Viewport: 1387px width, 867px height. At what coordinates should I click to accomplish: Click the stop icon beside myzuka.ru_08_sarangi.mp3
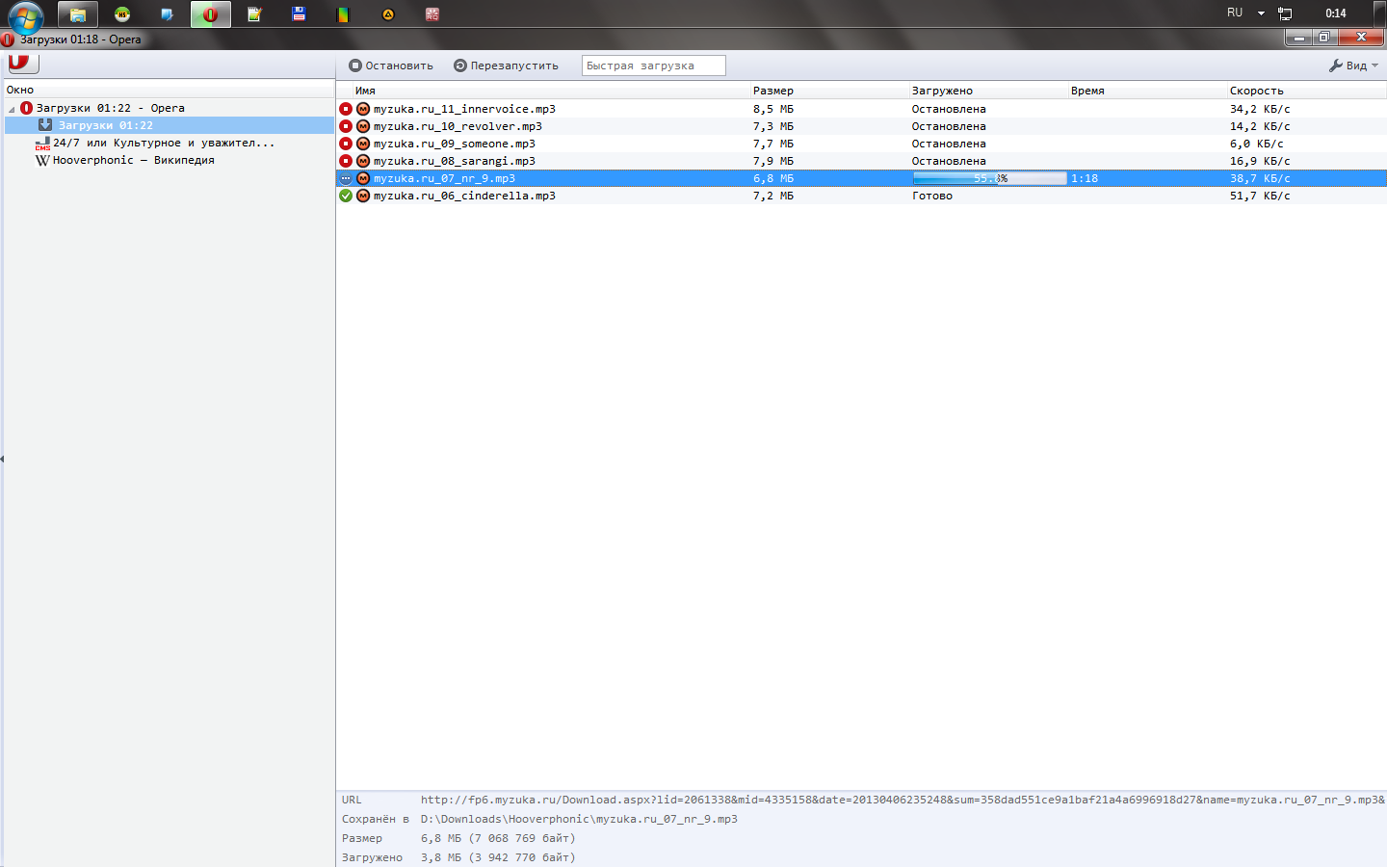(346, 161)
